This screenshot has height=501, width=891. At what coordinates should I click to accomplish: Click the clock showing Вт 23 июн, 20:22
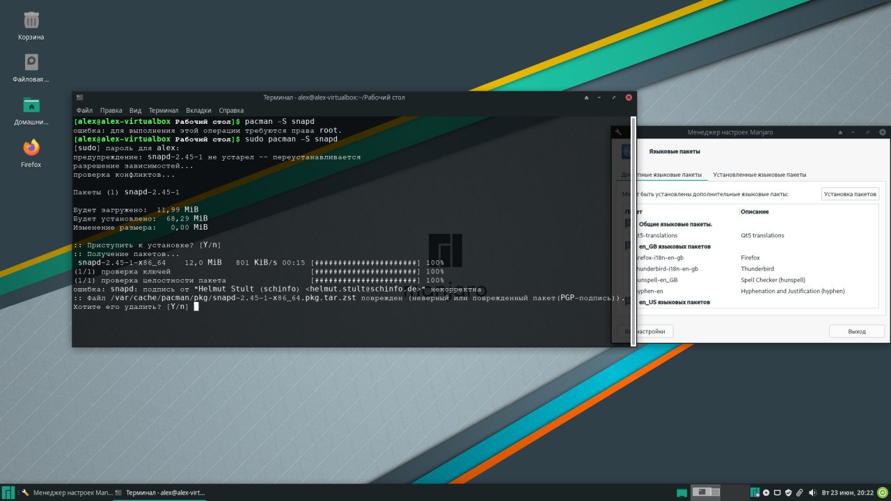click(847, 493)
